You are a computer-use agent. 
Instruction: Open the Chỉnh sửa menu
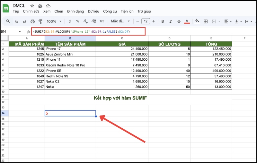pos(31,11)
